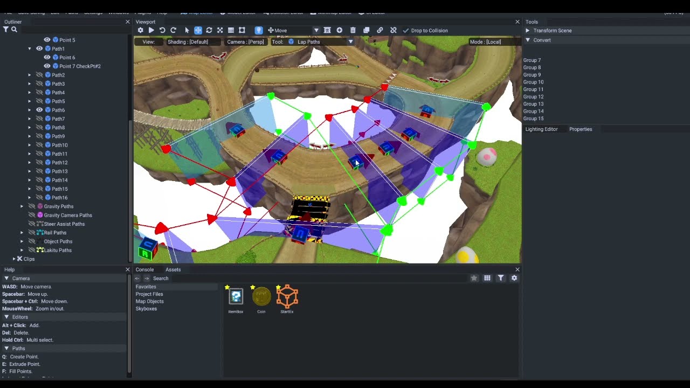This screenshot has height=388, width=690.
Task: Collapse the Convert section
Action: pos(528,40)
